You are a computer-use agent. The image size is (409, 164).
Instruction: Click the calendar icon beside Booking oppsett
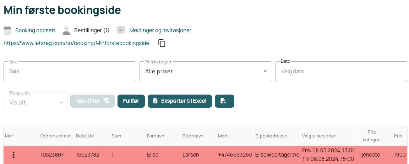point(7,30)
